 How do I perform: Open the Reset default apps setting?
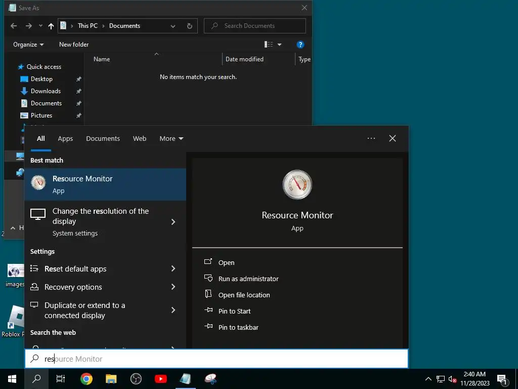click(x=75, y=268)
